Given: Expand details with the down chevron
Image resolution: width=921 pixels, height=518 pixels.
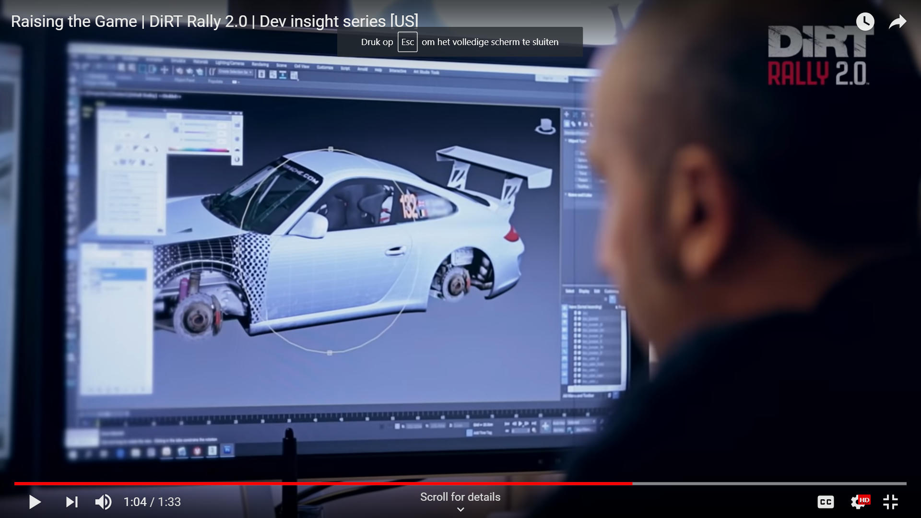Looking at the screenshot, I should point(460,509).
